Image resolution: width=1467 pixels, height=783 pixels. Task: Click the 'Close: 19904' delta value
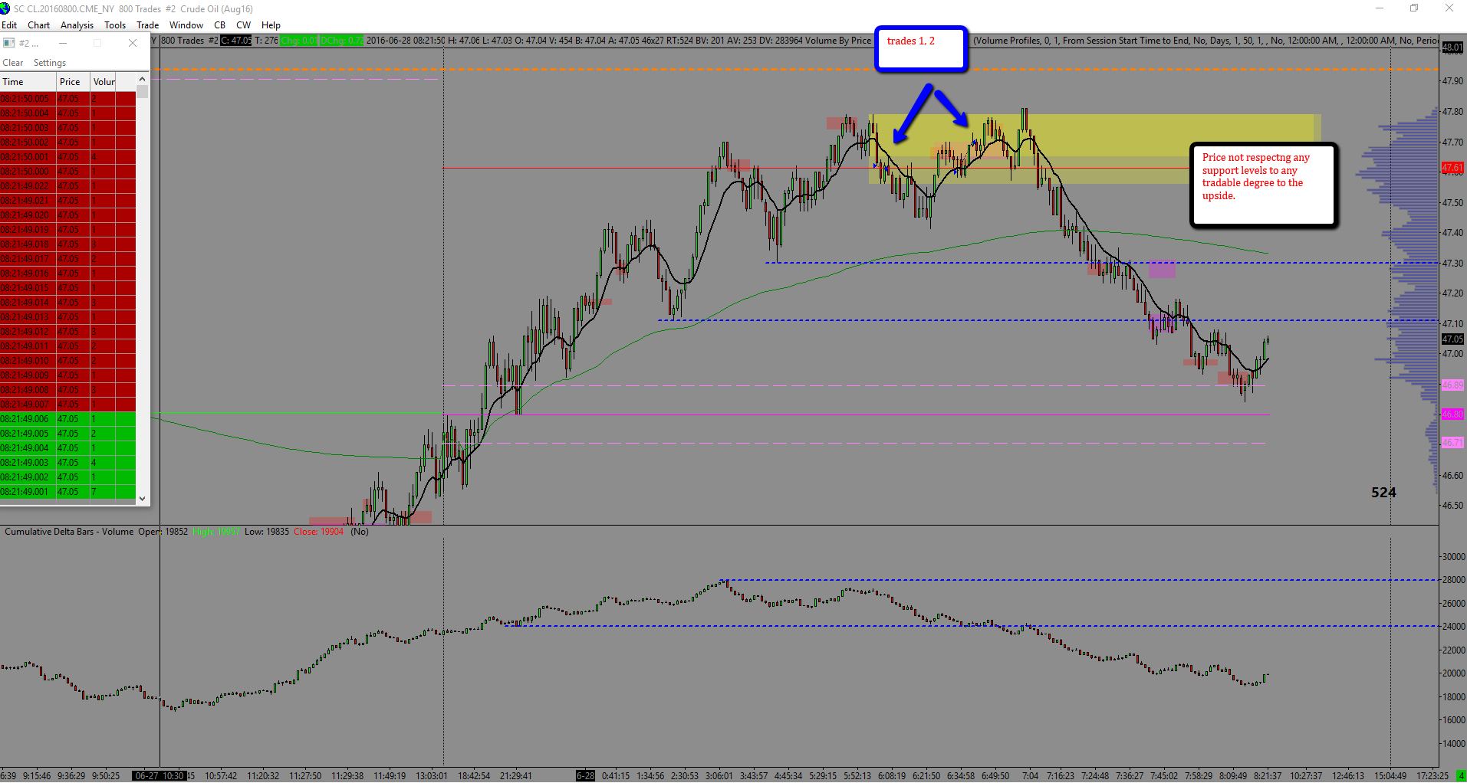318,532
